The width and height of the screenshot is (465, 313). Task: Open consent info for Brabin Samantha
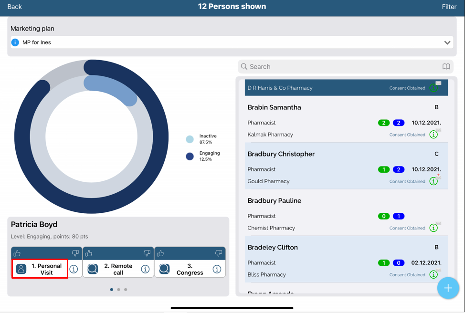433,135
